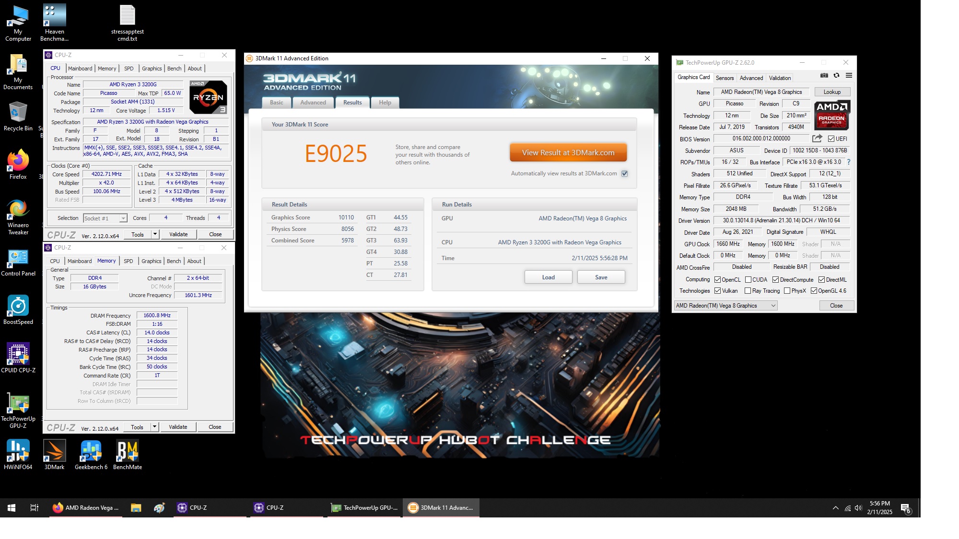Switch to Mainboard tab in top CPU-Z window
The height and width of the screenshot is (539, 959).
80,69
